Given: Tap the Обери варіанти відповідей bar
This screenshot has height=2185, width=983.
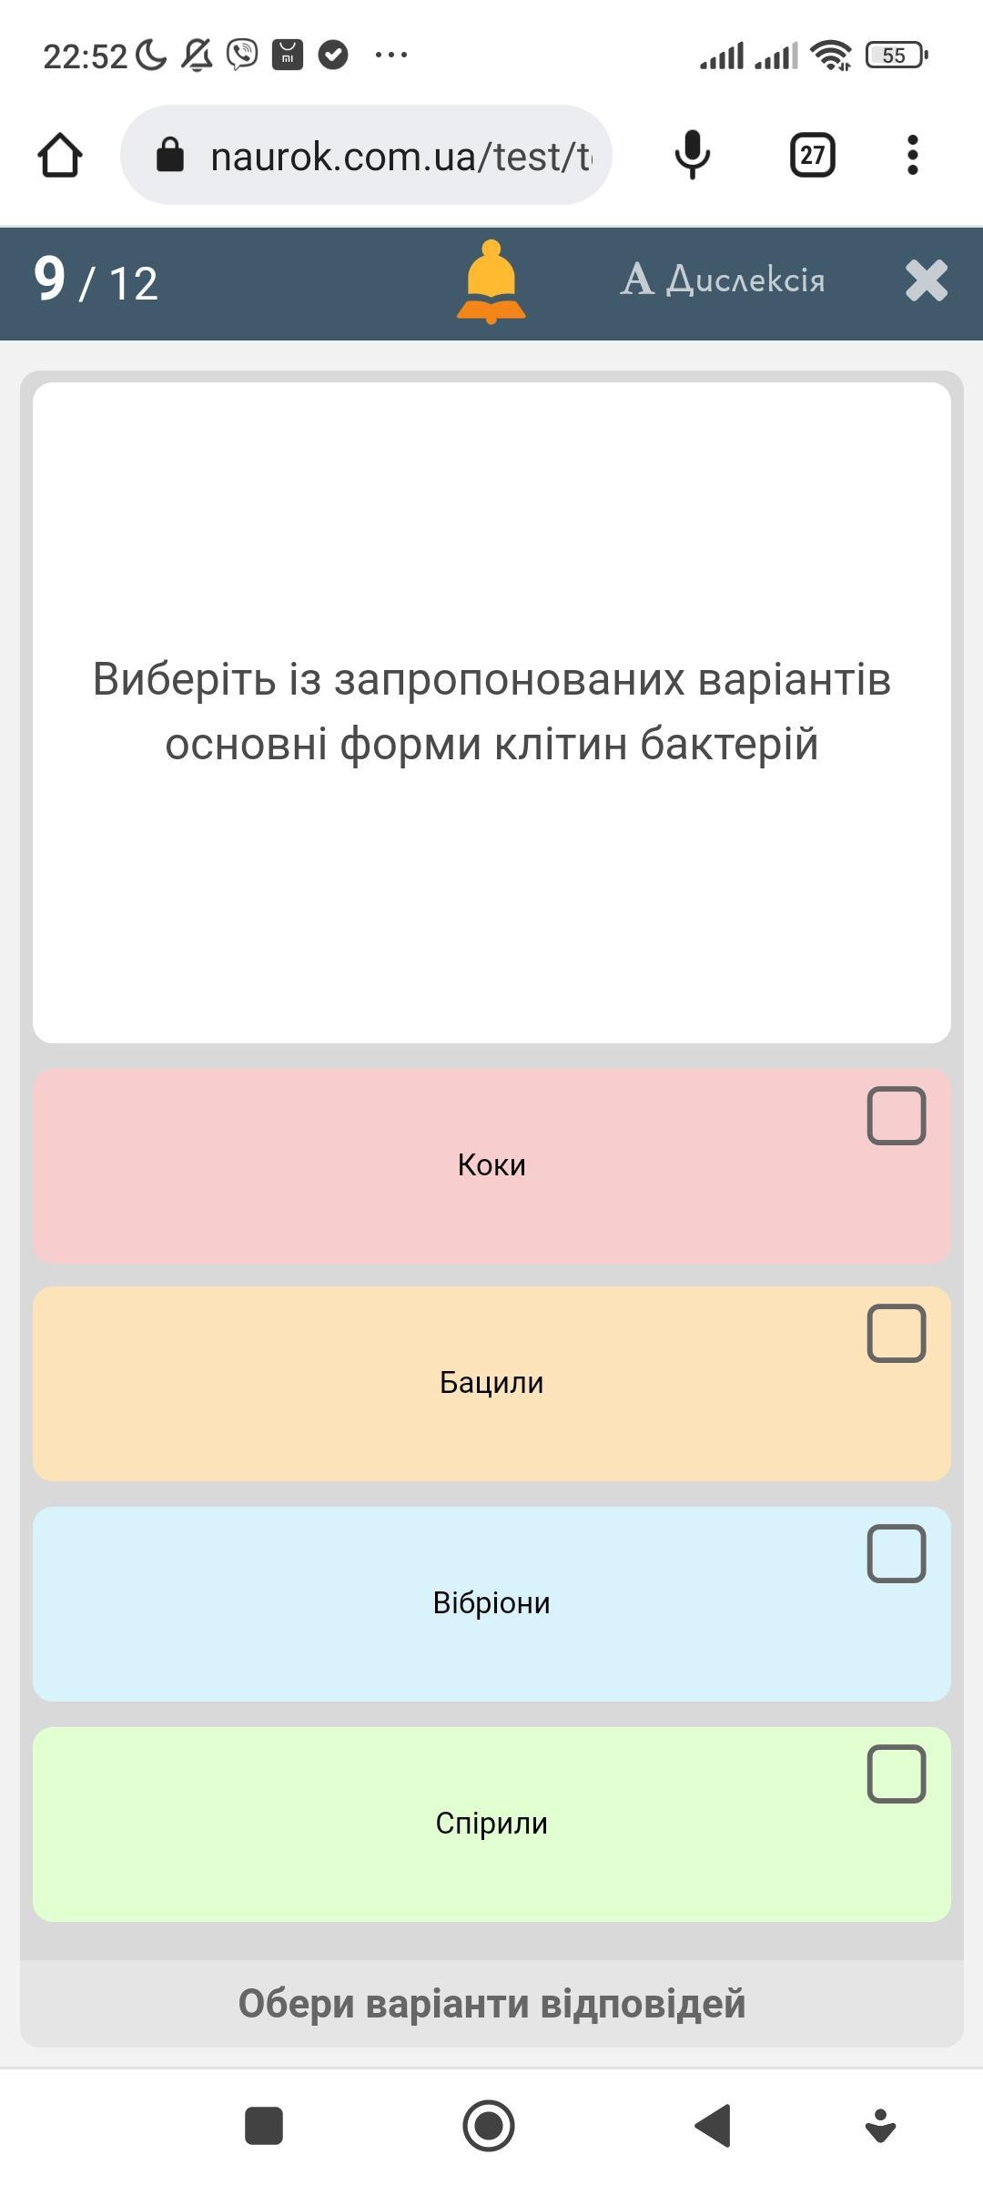Looking at the screenshot, I should (x=491, y=2004).
